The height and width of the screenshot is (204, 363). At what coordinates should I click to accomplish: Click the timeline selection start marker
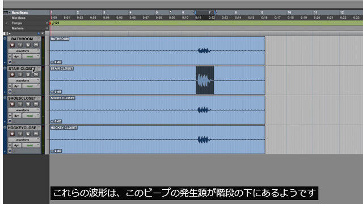click(x=195, y=12)
